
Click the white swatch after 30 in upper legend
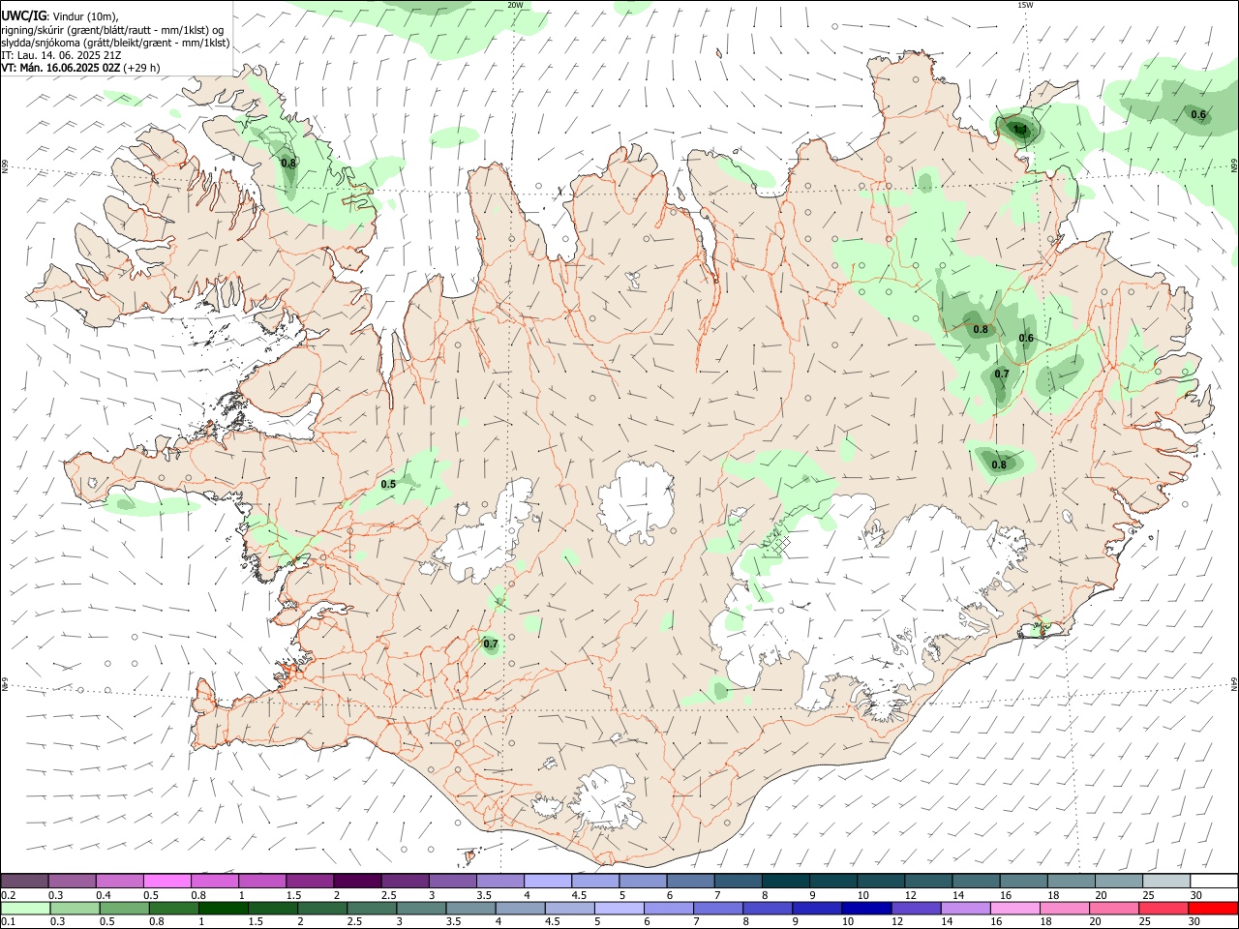[x=1213, y=881]
